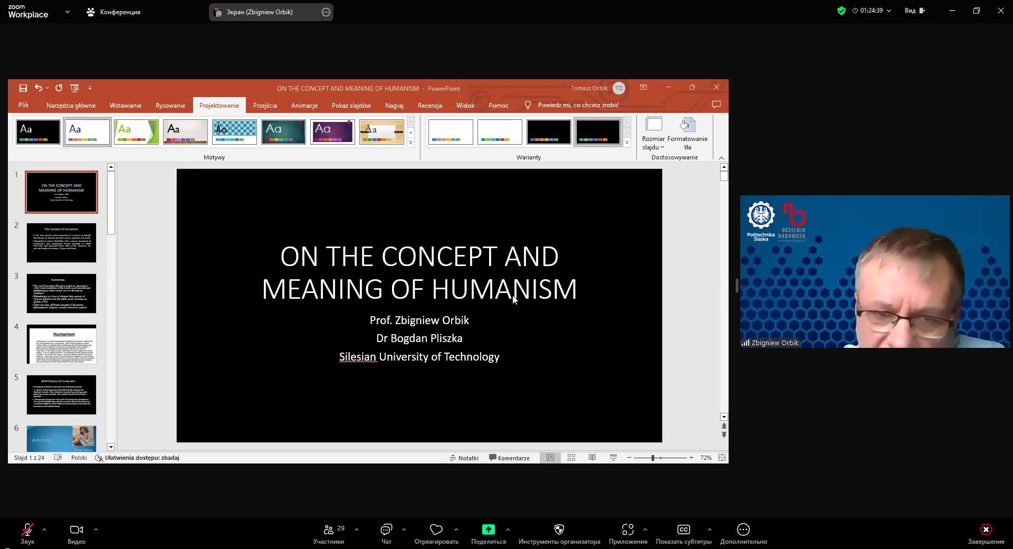Toggle Zoom microphone Звук button

pos(27,533)
